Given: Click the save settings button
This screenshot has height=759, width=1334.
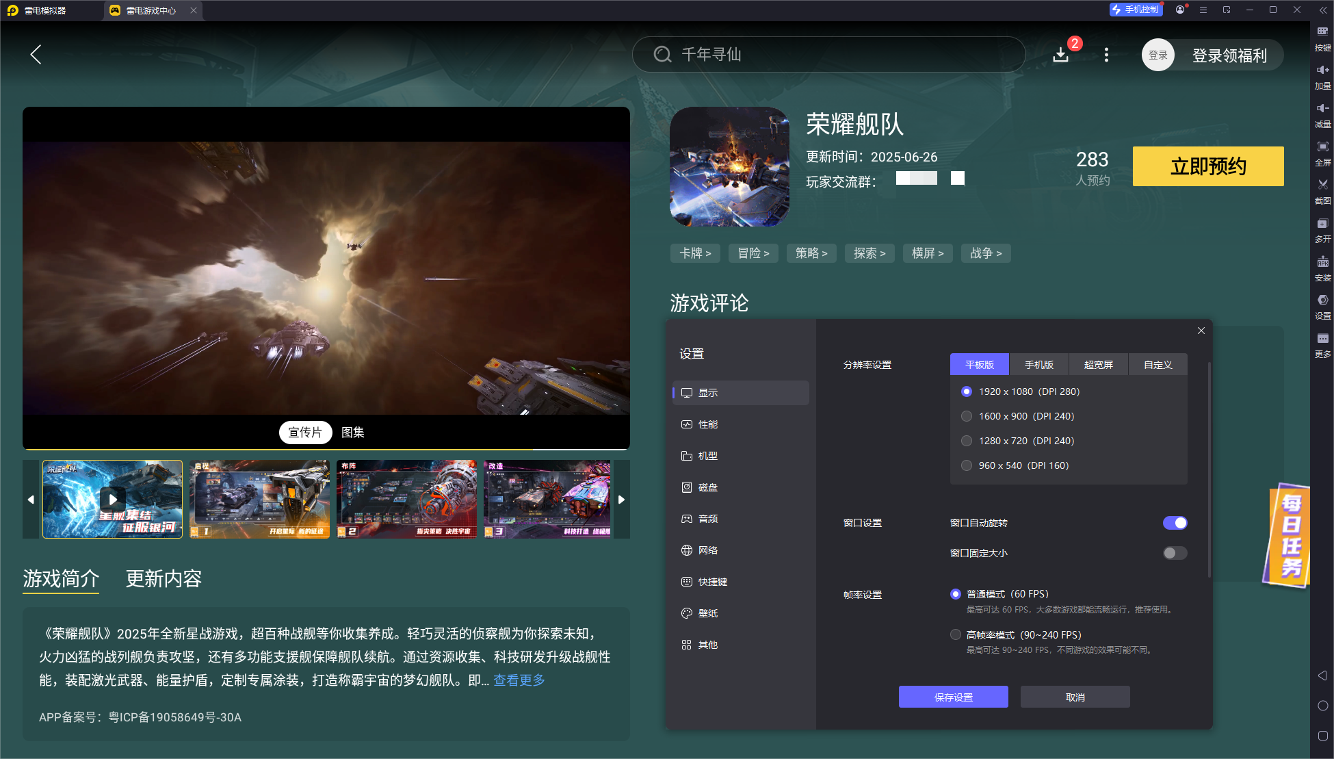Looking at the screenshot, I should coord(953,697).
